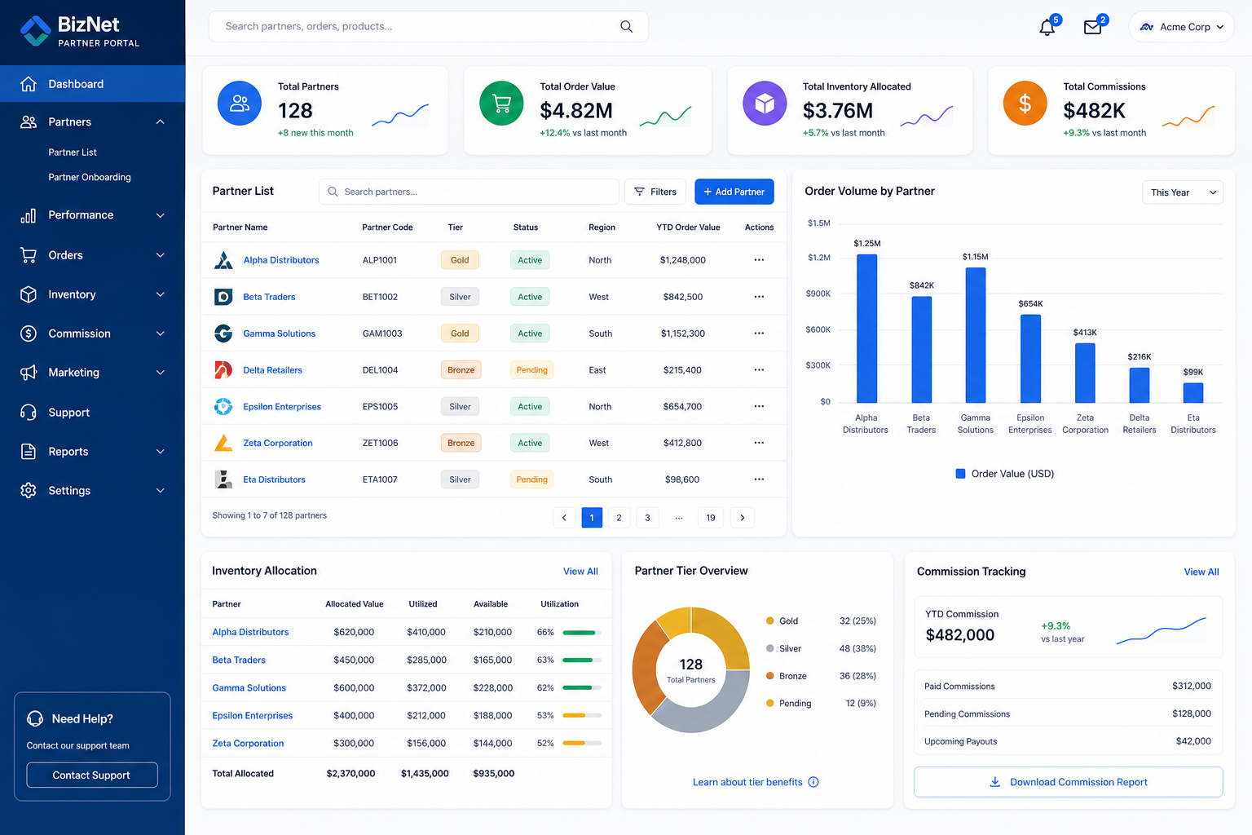Expand the Performance sidebar section
Image resolution: width=1252 pixels, height=835 pixels.
(161, 215)
